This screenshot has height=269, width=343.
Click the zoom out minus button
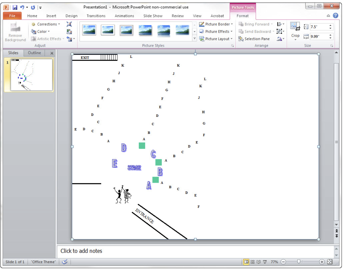[283, 262]
